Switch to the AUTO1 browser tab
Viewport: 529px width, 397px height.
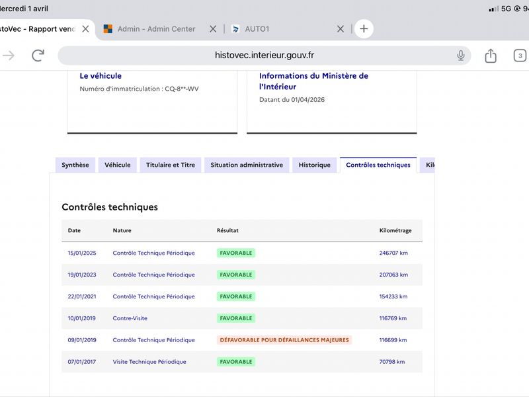[257, 29]
